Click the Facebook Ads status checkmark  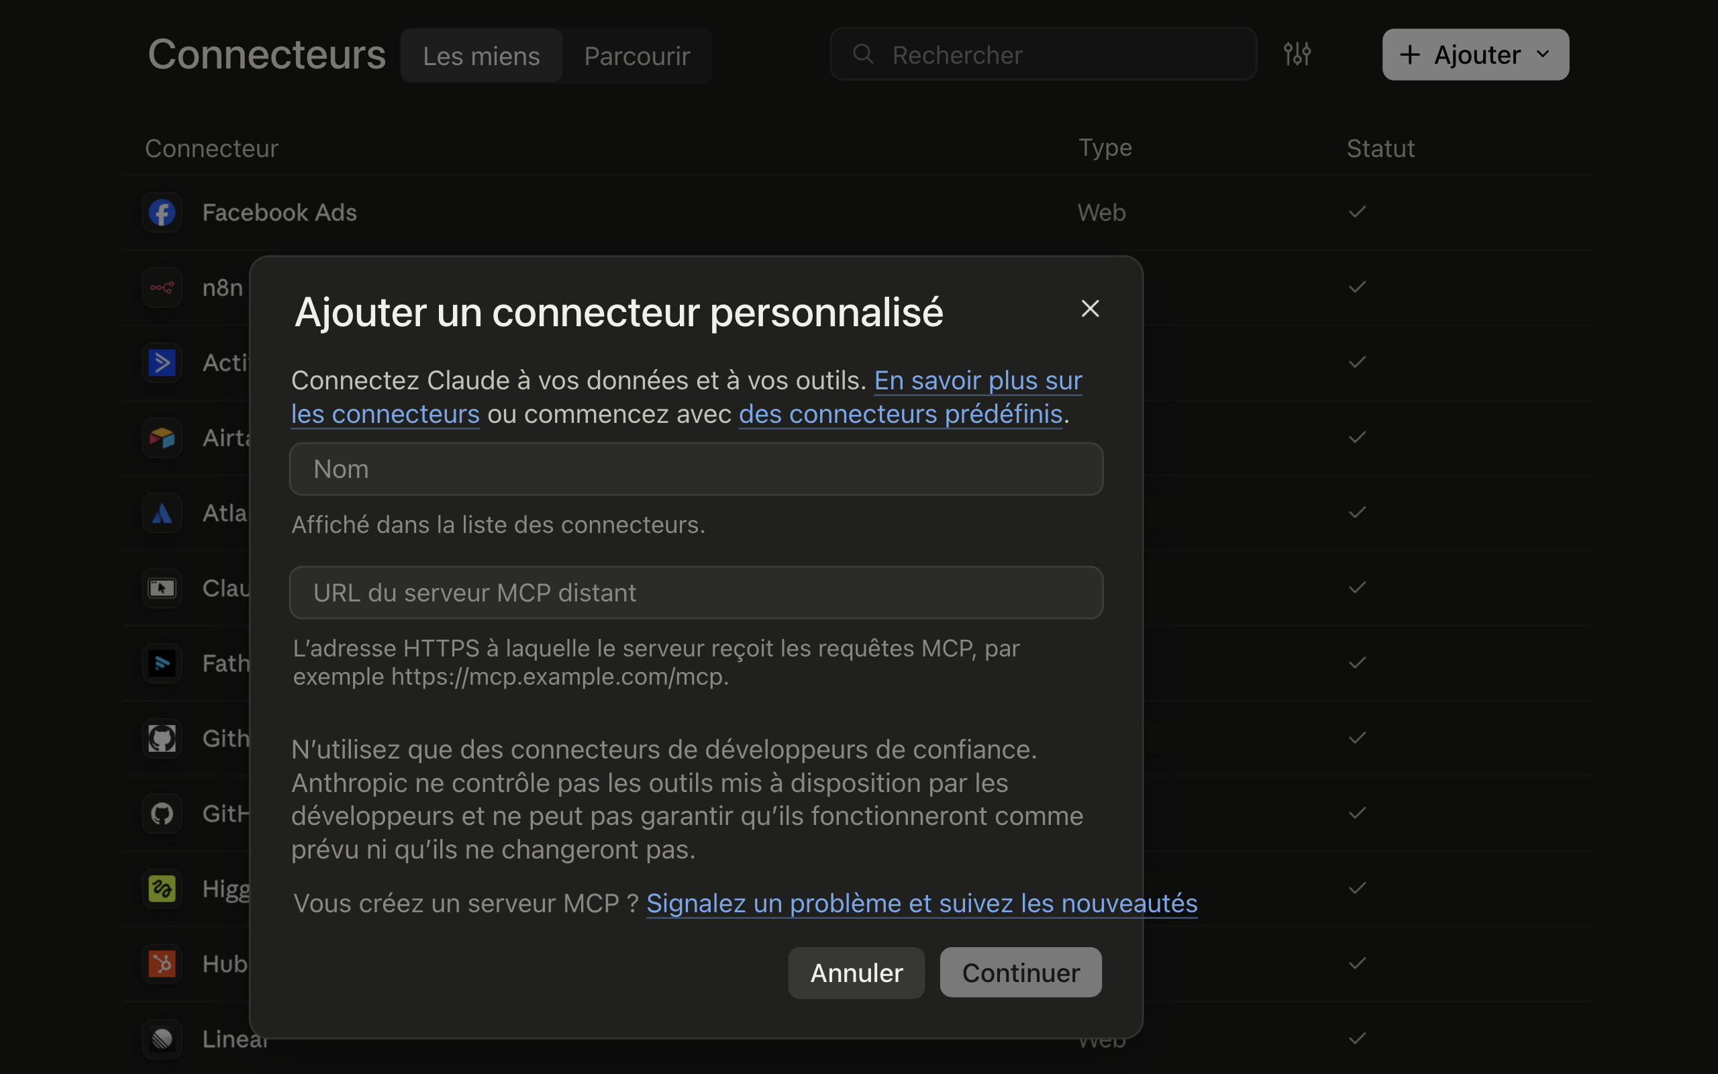tap(1357, 211)
